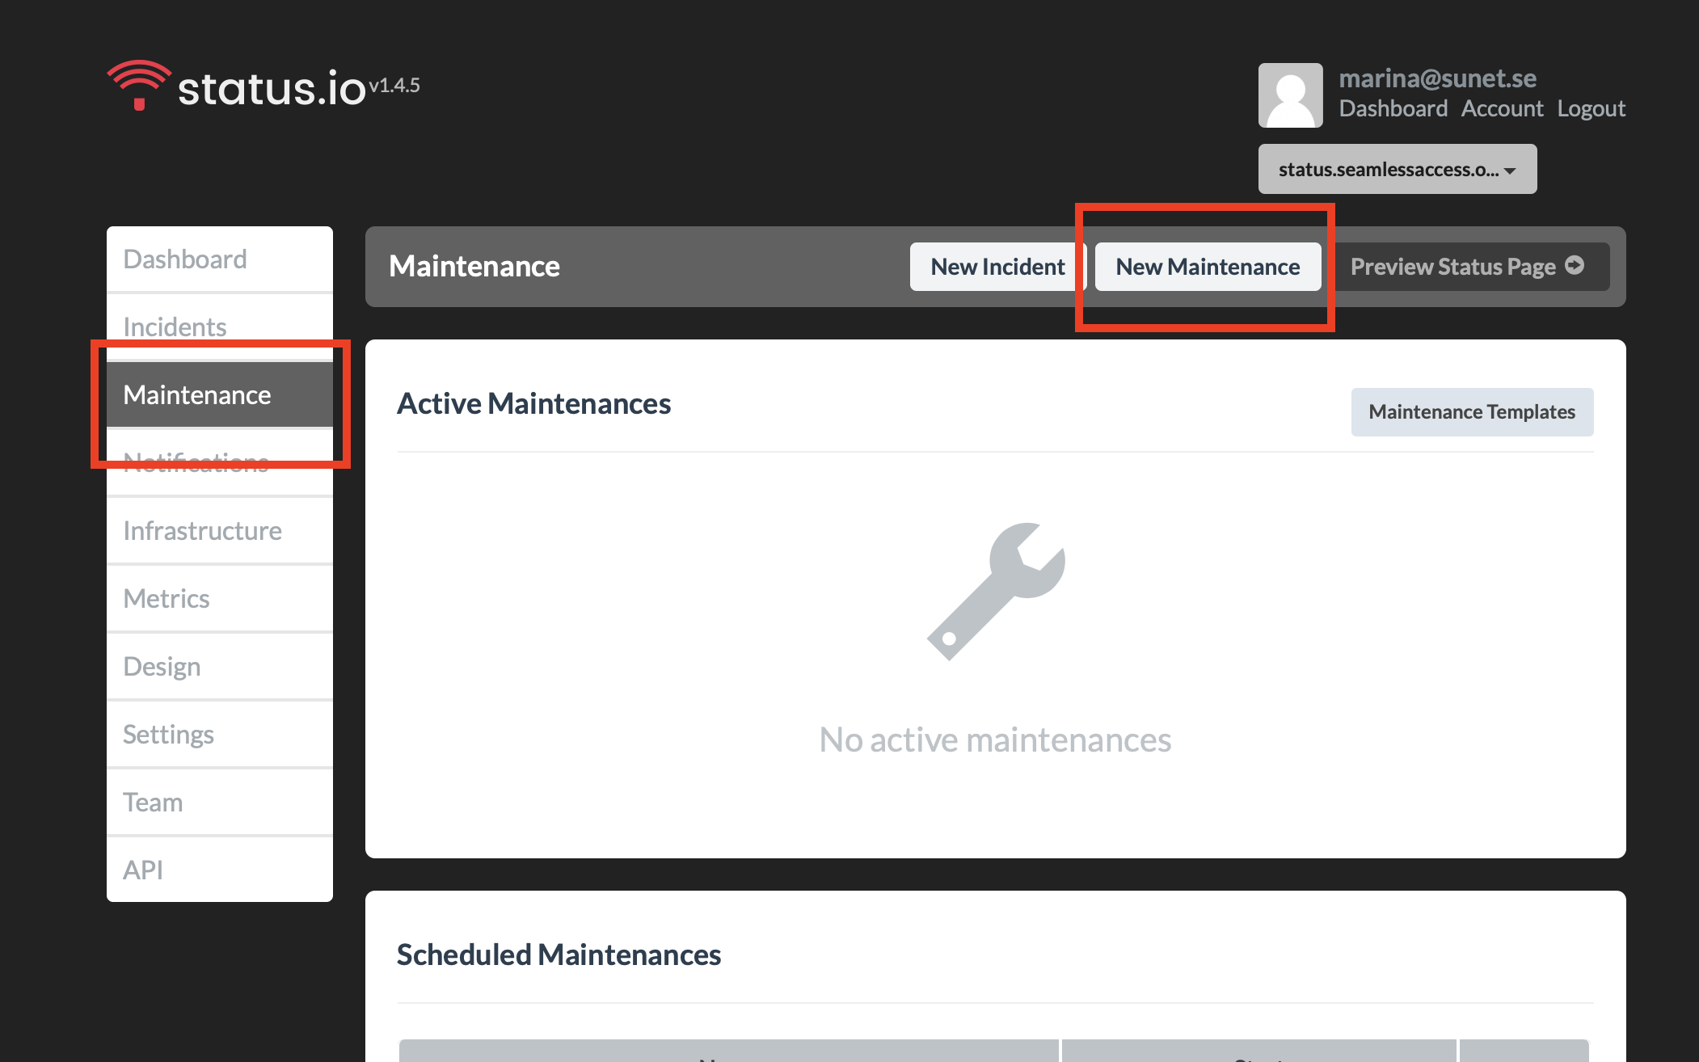Click the v1.4.5 version label
1699x1062 pixels.
[x=394, y=85]
